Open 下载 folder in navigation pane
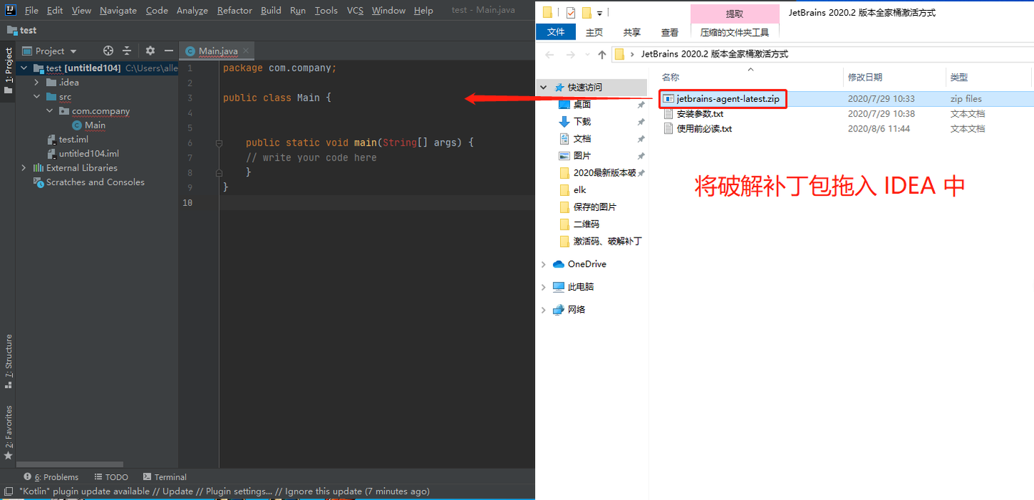The height and width of the screenshot is (500, 1034). click(x=582, y=122)
